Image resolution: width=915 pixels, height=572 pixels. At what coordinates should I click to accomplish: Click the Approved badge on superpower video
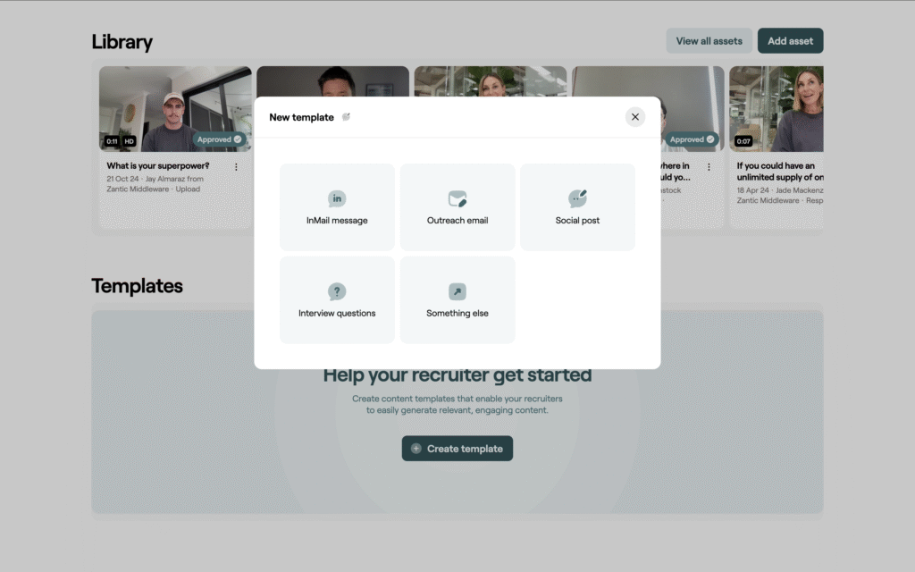pos(220,139)
